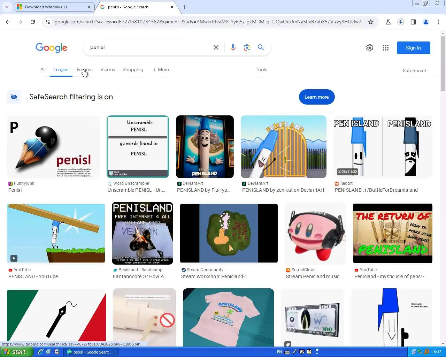446x357 pixels.
Task: Open hundred dollar bill image thumbnail
Action: pos(313,317)
